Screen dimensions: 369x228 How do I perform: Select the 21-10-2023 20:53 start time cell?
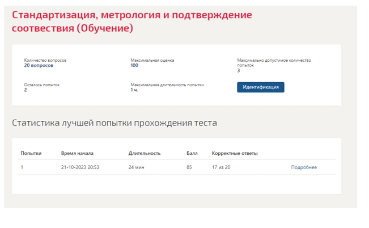(80, 167)
